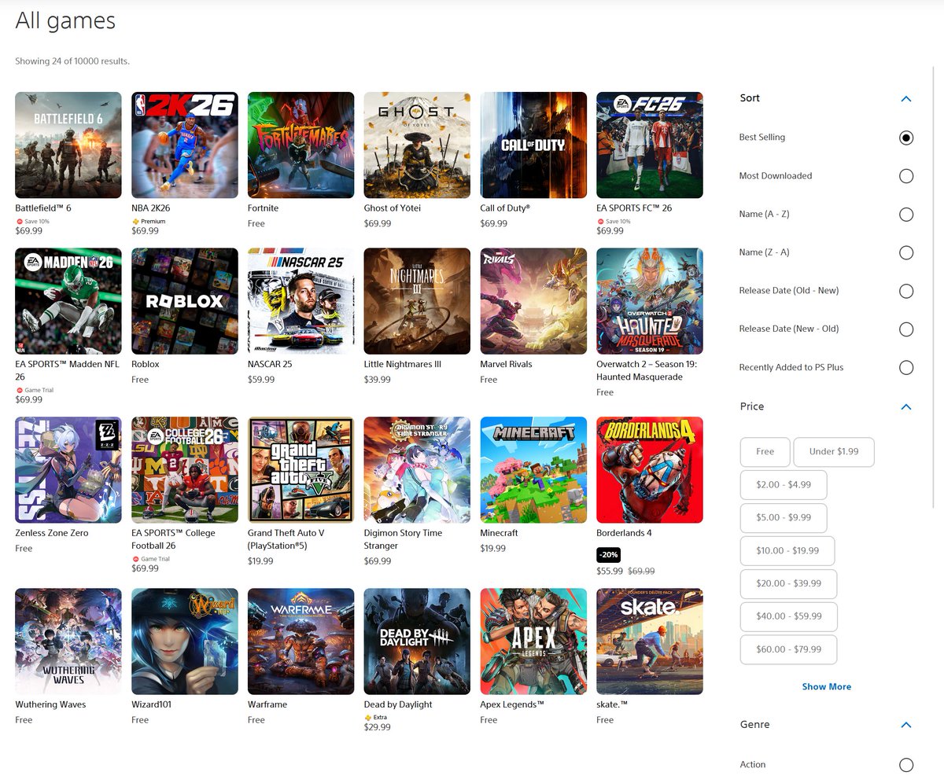
Task: Choose Name (A - Z) sorting
Action: 906,215
